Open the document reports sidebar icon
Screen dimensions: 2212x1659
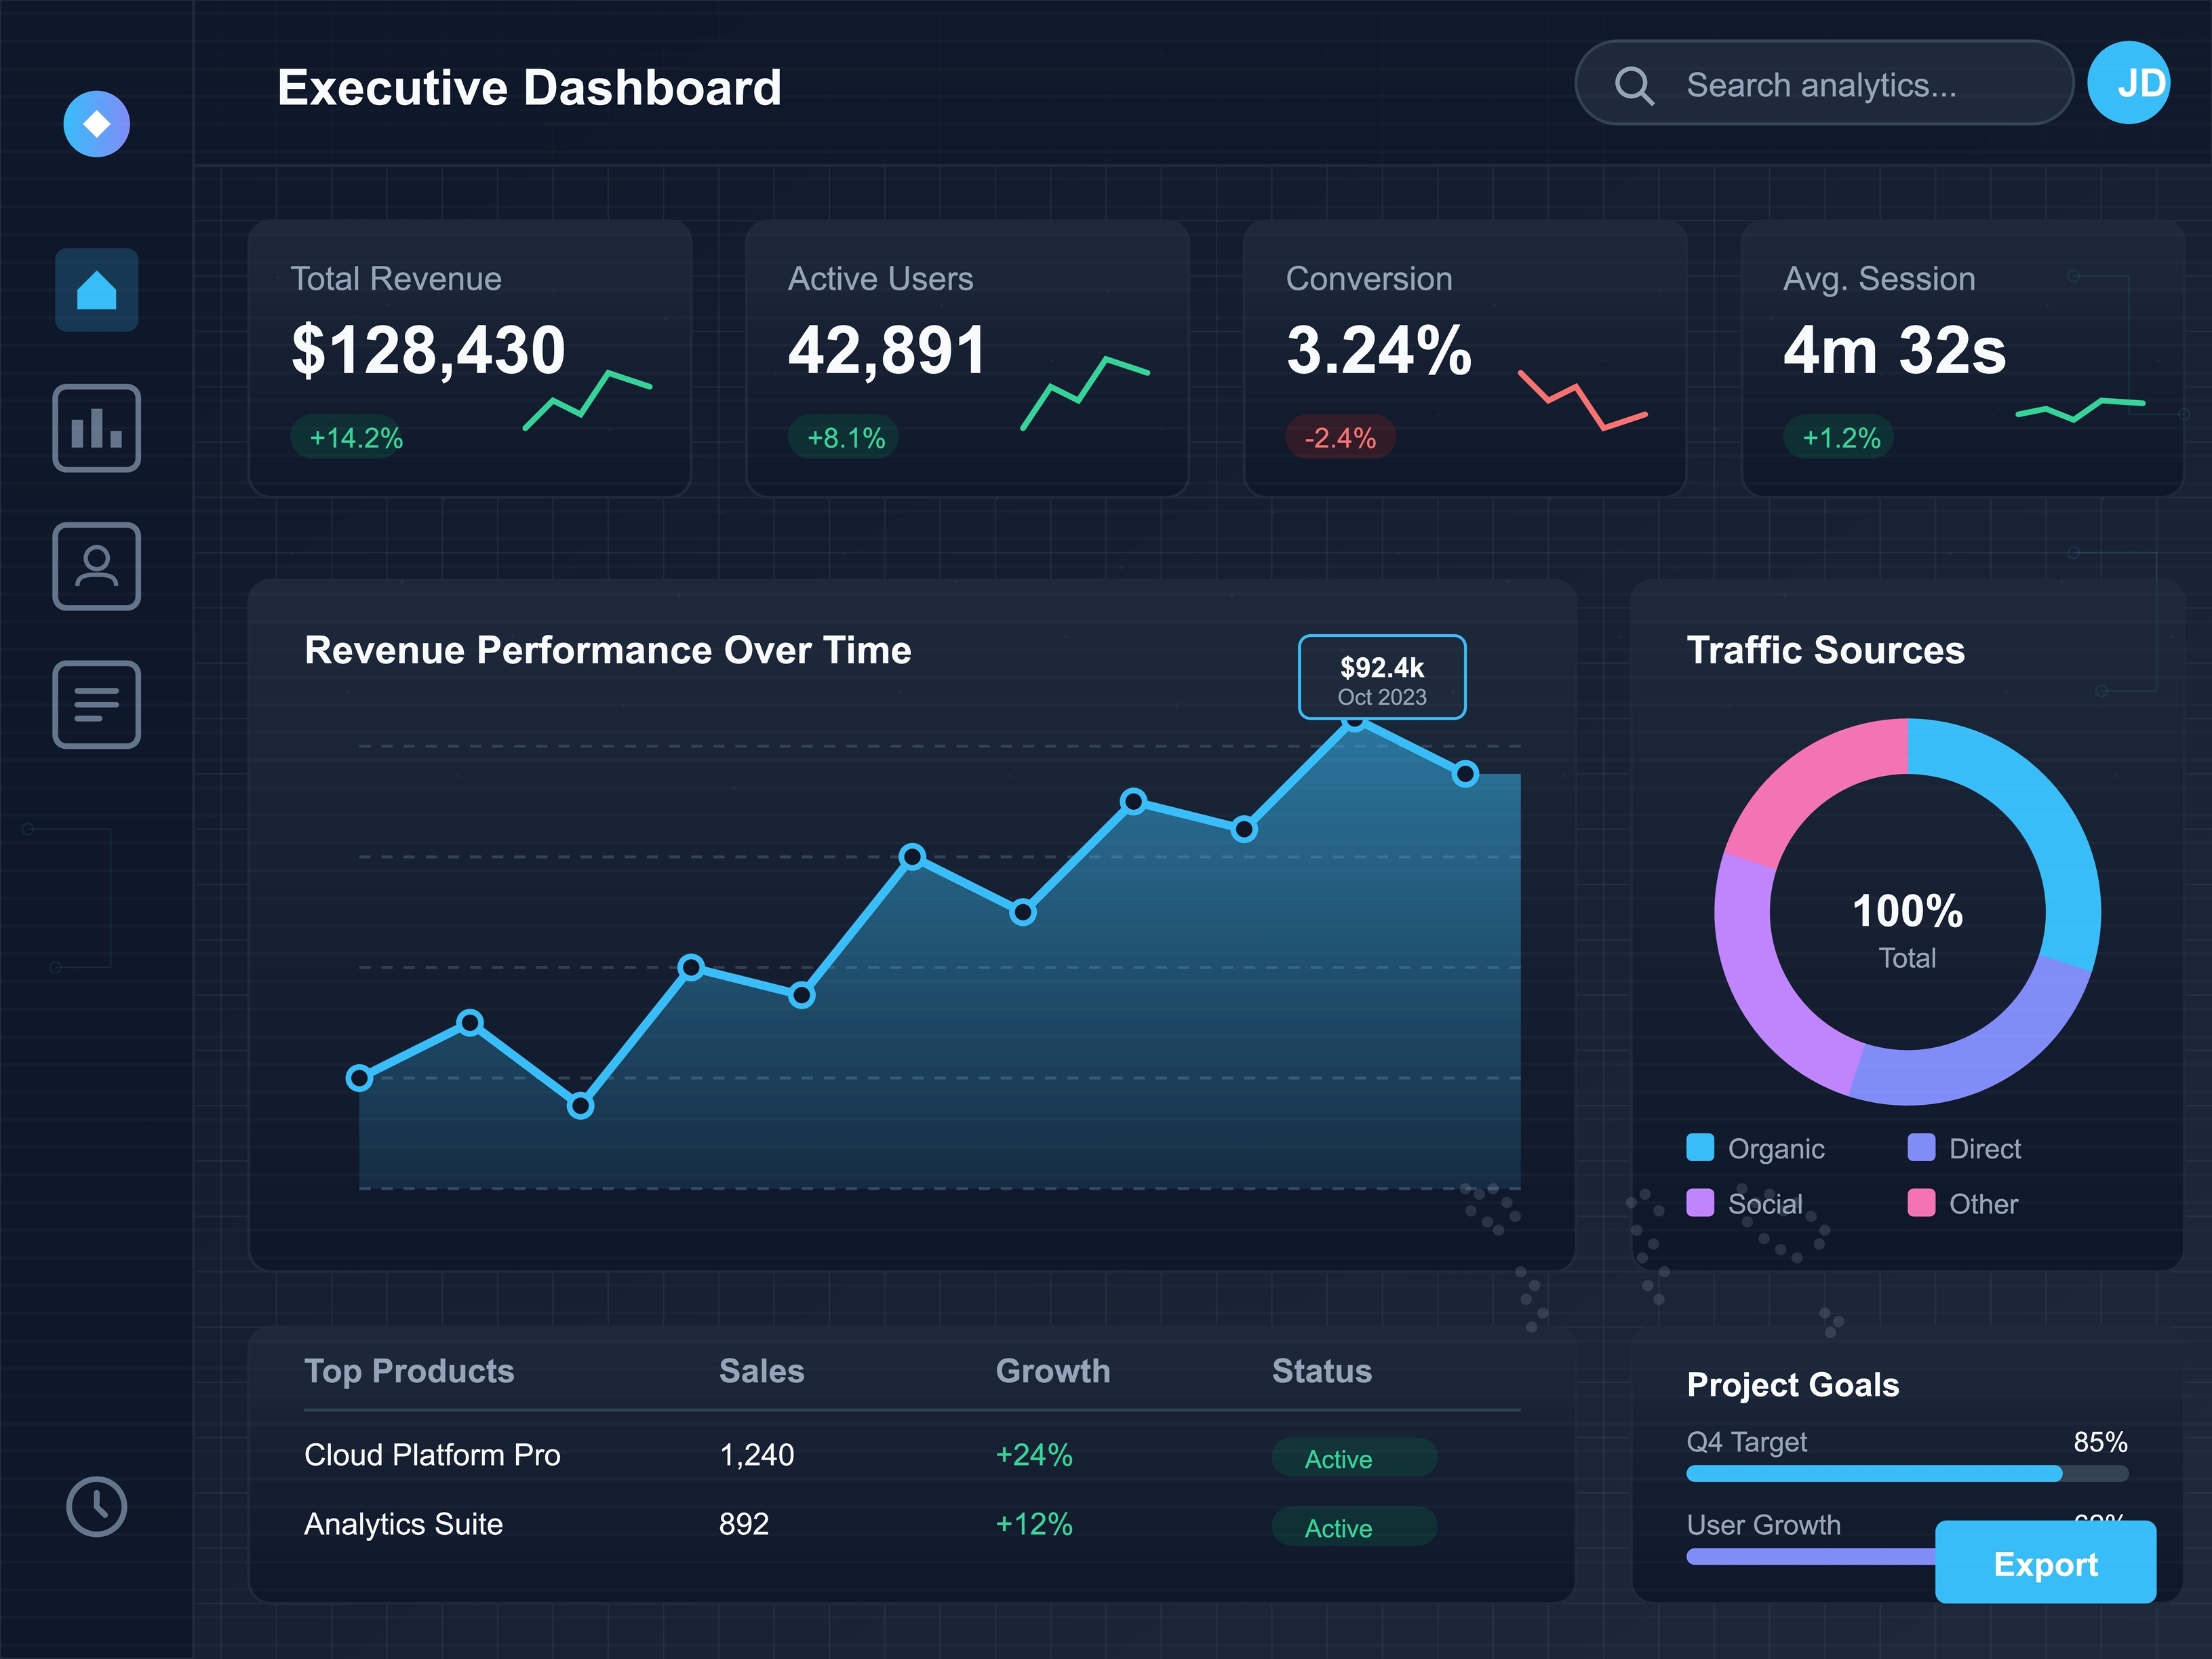96,704
